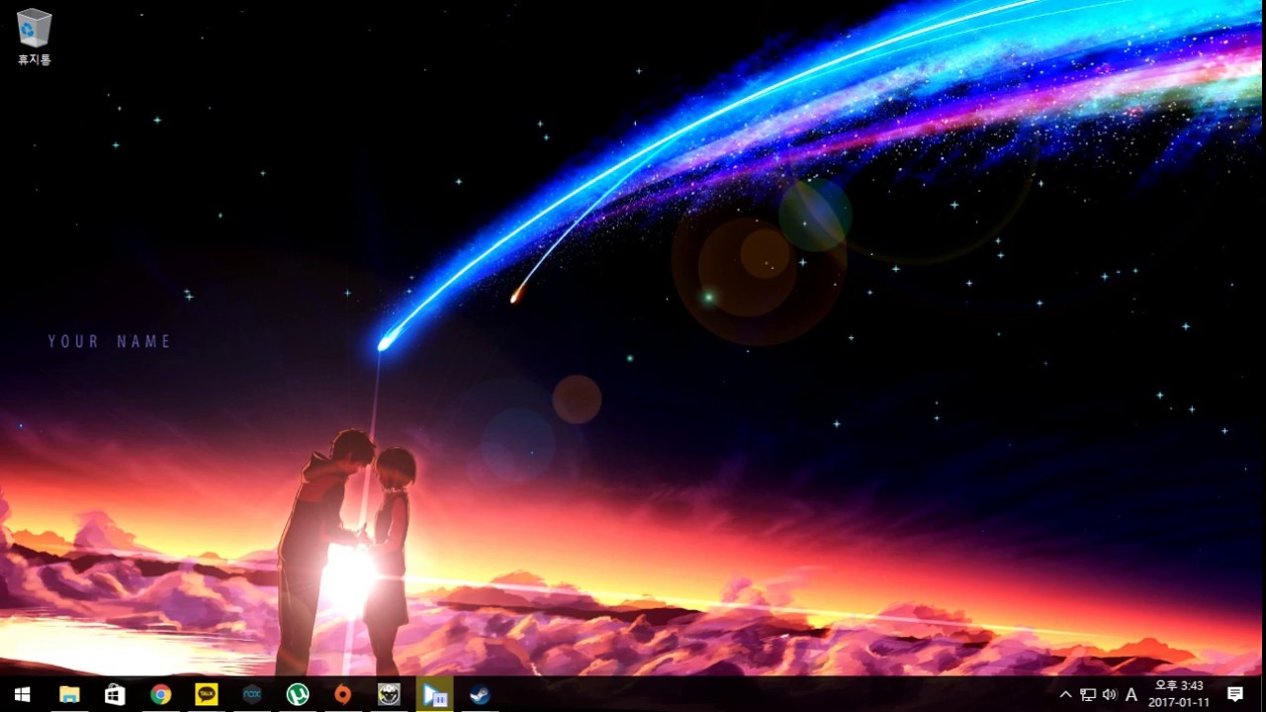Viewport: 1266px width, 712px height.
Task: Launch Steam from the taskbar
Action: pyautogui.click(x=483, y=695)
